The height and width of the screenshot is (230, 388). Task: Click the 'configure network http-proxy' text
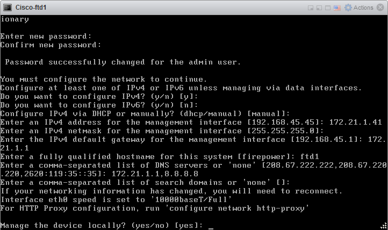[x=236, y=209]
